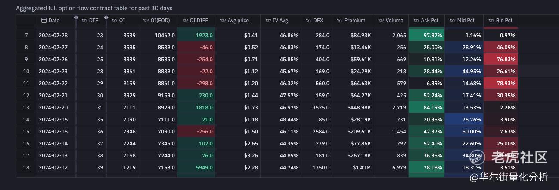Sort by the IV Avg column header
This screenshot has width=559, height=190.
280,21
